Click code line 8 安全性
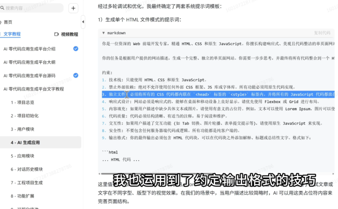Image resolution: width=338 pixels, height=209 pixels. coord(171,130)
